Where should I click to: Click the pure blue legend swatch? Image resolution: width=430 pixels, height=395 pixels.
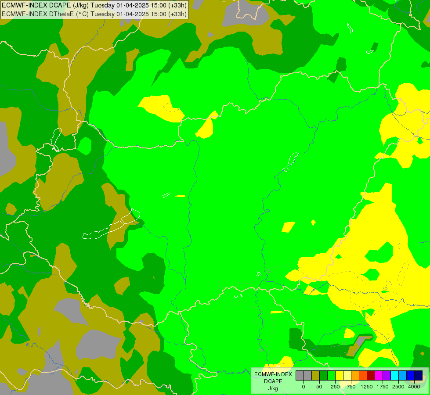410,375
